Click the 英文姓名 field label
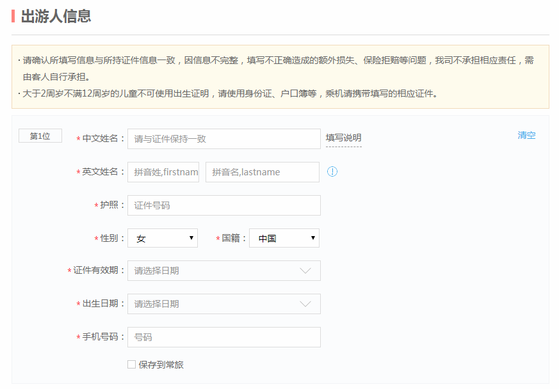Screen dimensions: 559x389 click(x=100, y=172)
